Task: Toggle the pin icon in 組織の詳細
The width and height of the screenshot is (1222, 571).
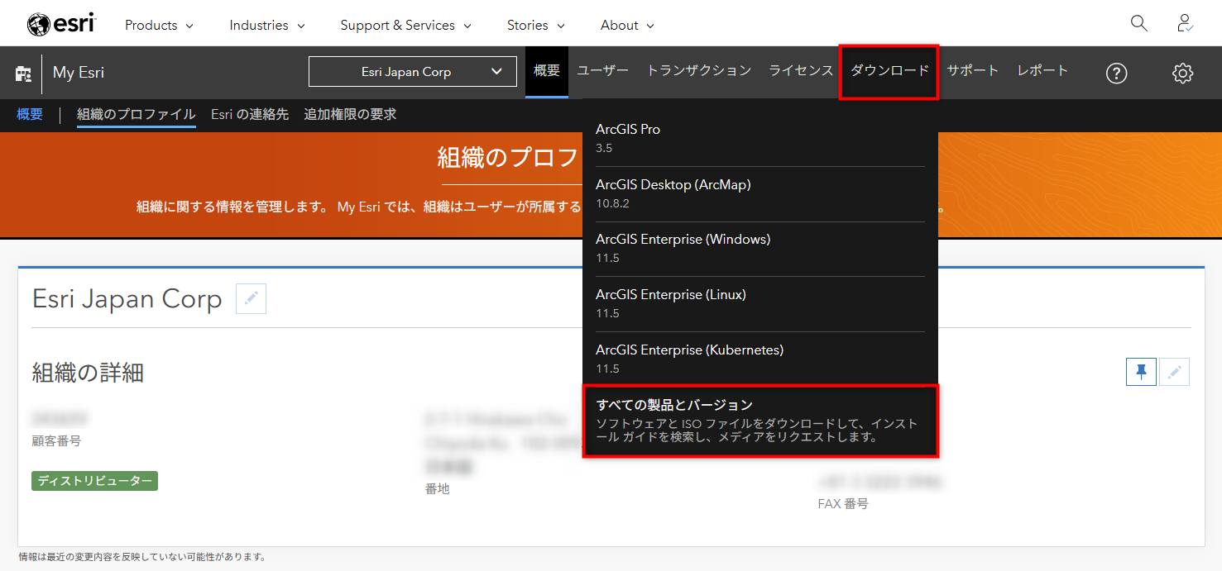Action: (1141, 372)
